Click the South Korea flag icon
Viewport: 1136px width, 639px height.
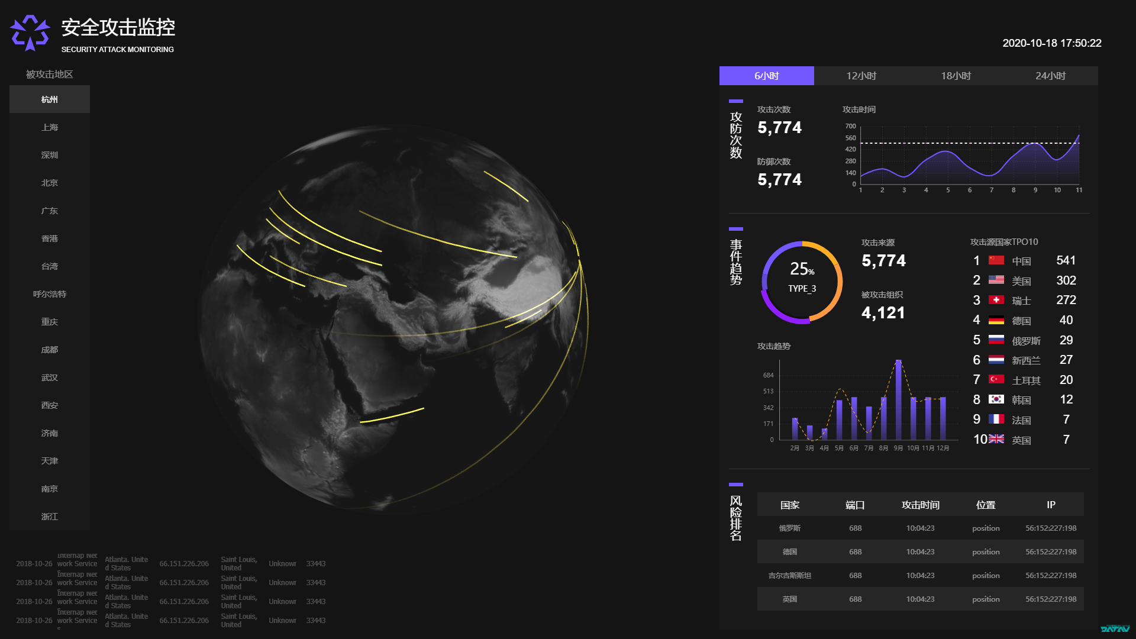point(996,399)
